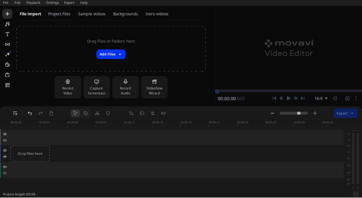
Task: Open the Effects sparkle icon in the sidebar
Action: [x=7, y=54]
